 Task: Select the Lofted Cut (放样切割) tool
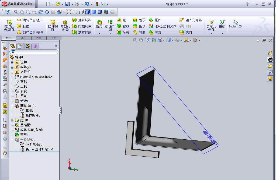click(x=82, y=32)
